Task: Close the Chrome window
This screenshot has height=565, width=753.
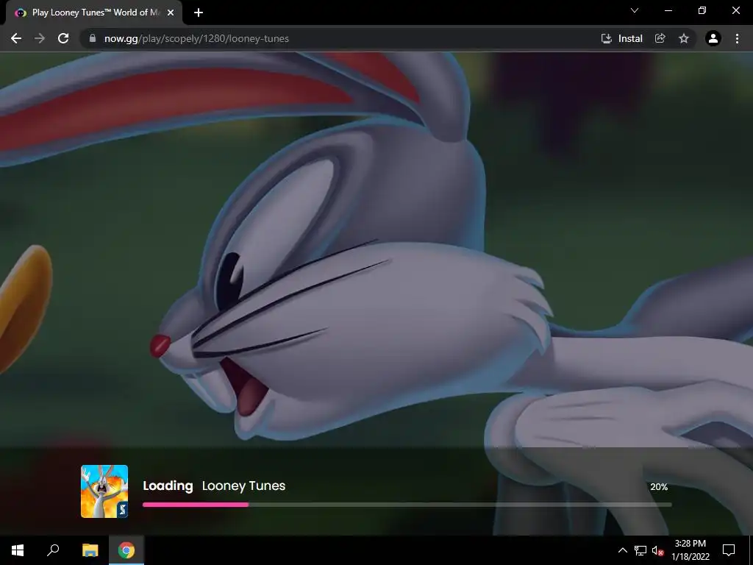Action: click(735, 10)
